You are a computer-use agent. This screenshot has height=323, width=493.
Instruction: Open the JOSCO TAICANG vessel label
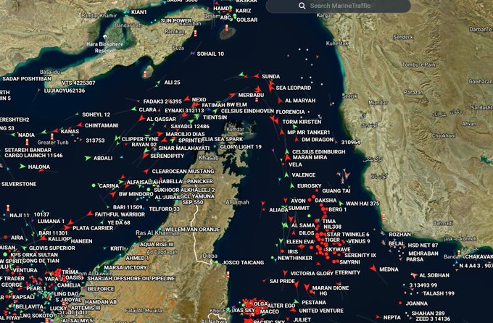pos(244,262)
